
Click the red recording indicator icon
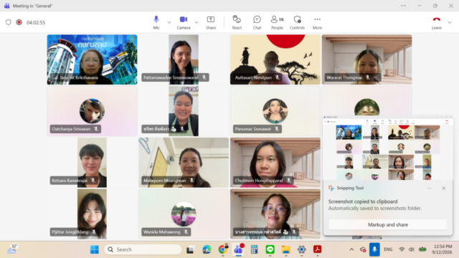click(19, 22)
